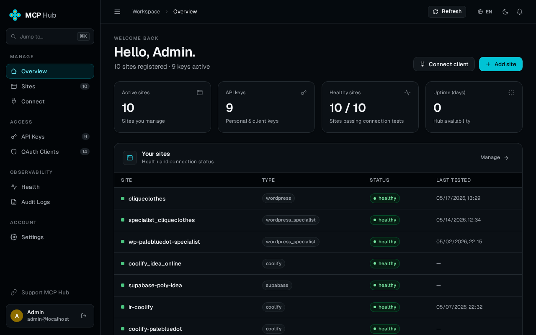Toggle the sidebar hamburger menu
536x335 pixels.
117,12
